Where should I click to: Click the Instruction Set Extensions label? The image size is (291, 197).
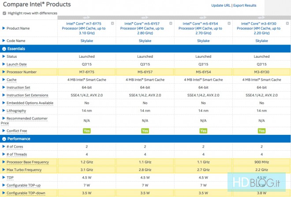pos(27,95)
